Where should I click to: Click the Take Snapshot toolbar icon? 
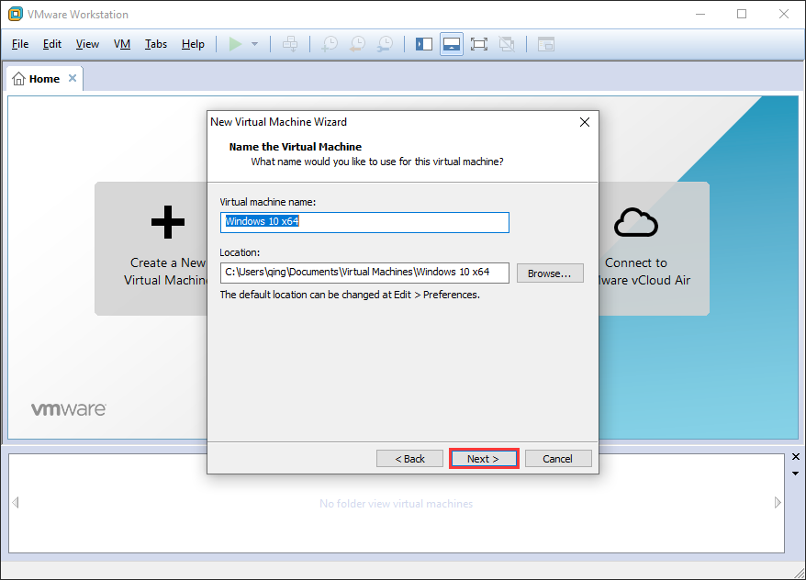click(x=330, y=44)
